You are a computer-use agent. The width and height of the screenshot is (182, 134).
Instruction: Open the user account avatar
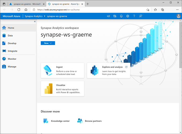pyautogui.click(x=179, y=16)
